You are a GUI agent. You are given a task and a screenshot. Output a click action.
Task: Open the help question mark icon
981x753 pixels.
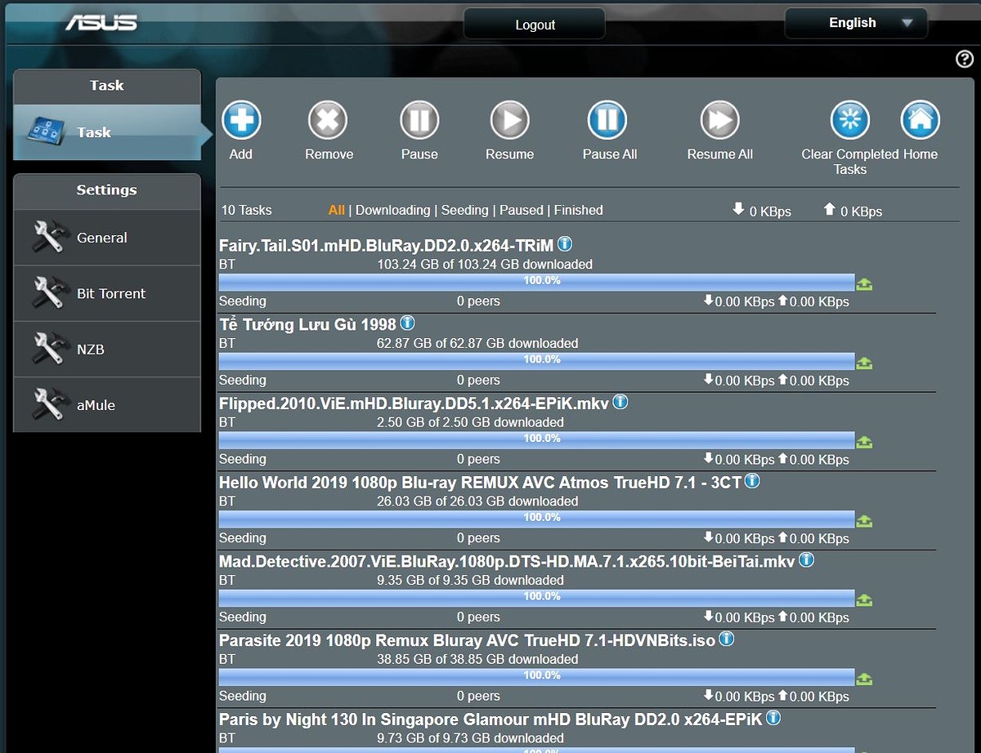coord(964,59)
